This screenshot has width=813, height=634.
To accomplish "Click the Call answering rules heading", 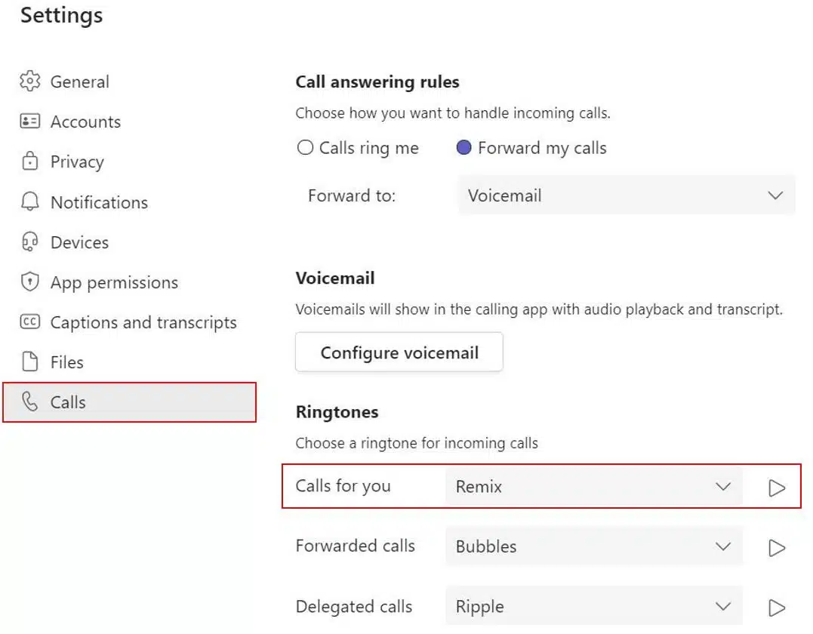I will pyautogui.click(x=377, y=82).
